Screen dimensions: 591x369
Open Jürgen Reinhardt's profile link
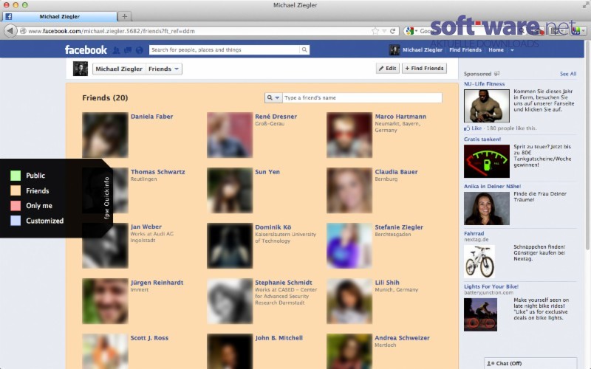tap(157, 283)
